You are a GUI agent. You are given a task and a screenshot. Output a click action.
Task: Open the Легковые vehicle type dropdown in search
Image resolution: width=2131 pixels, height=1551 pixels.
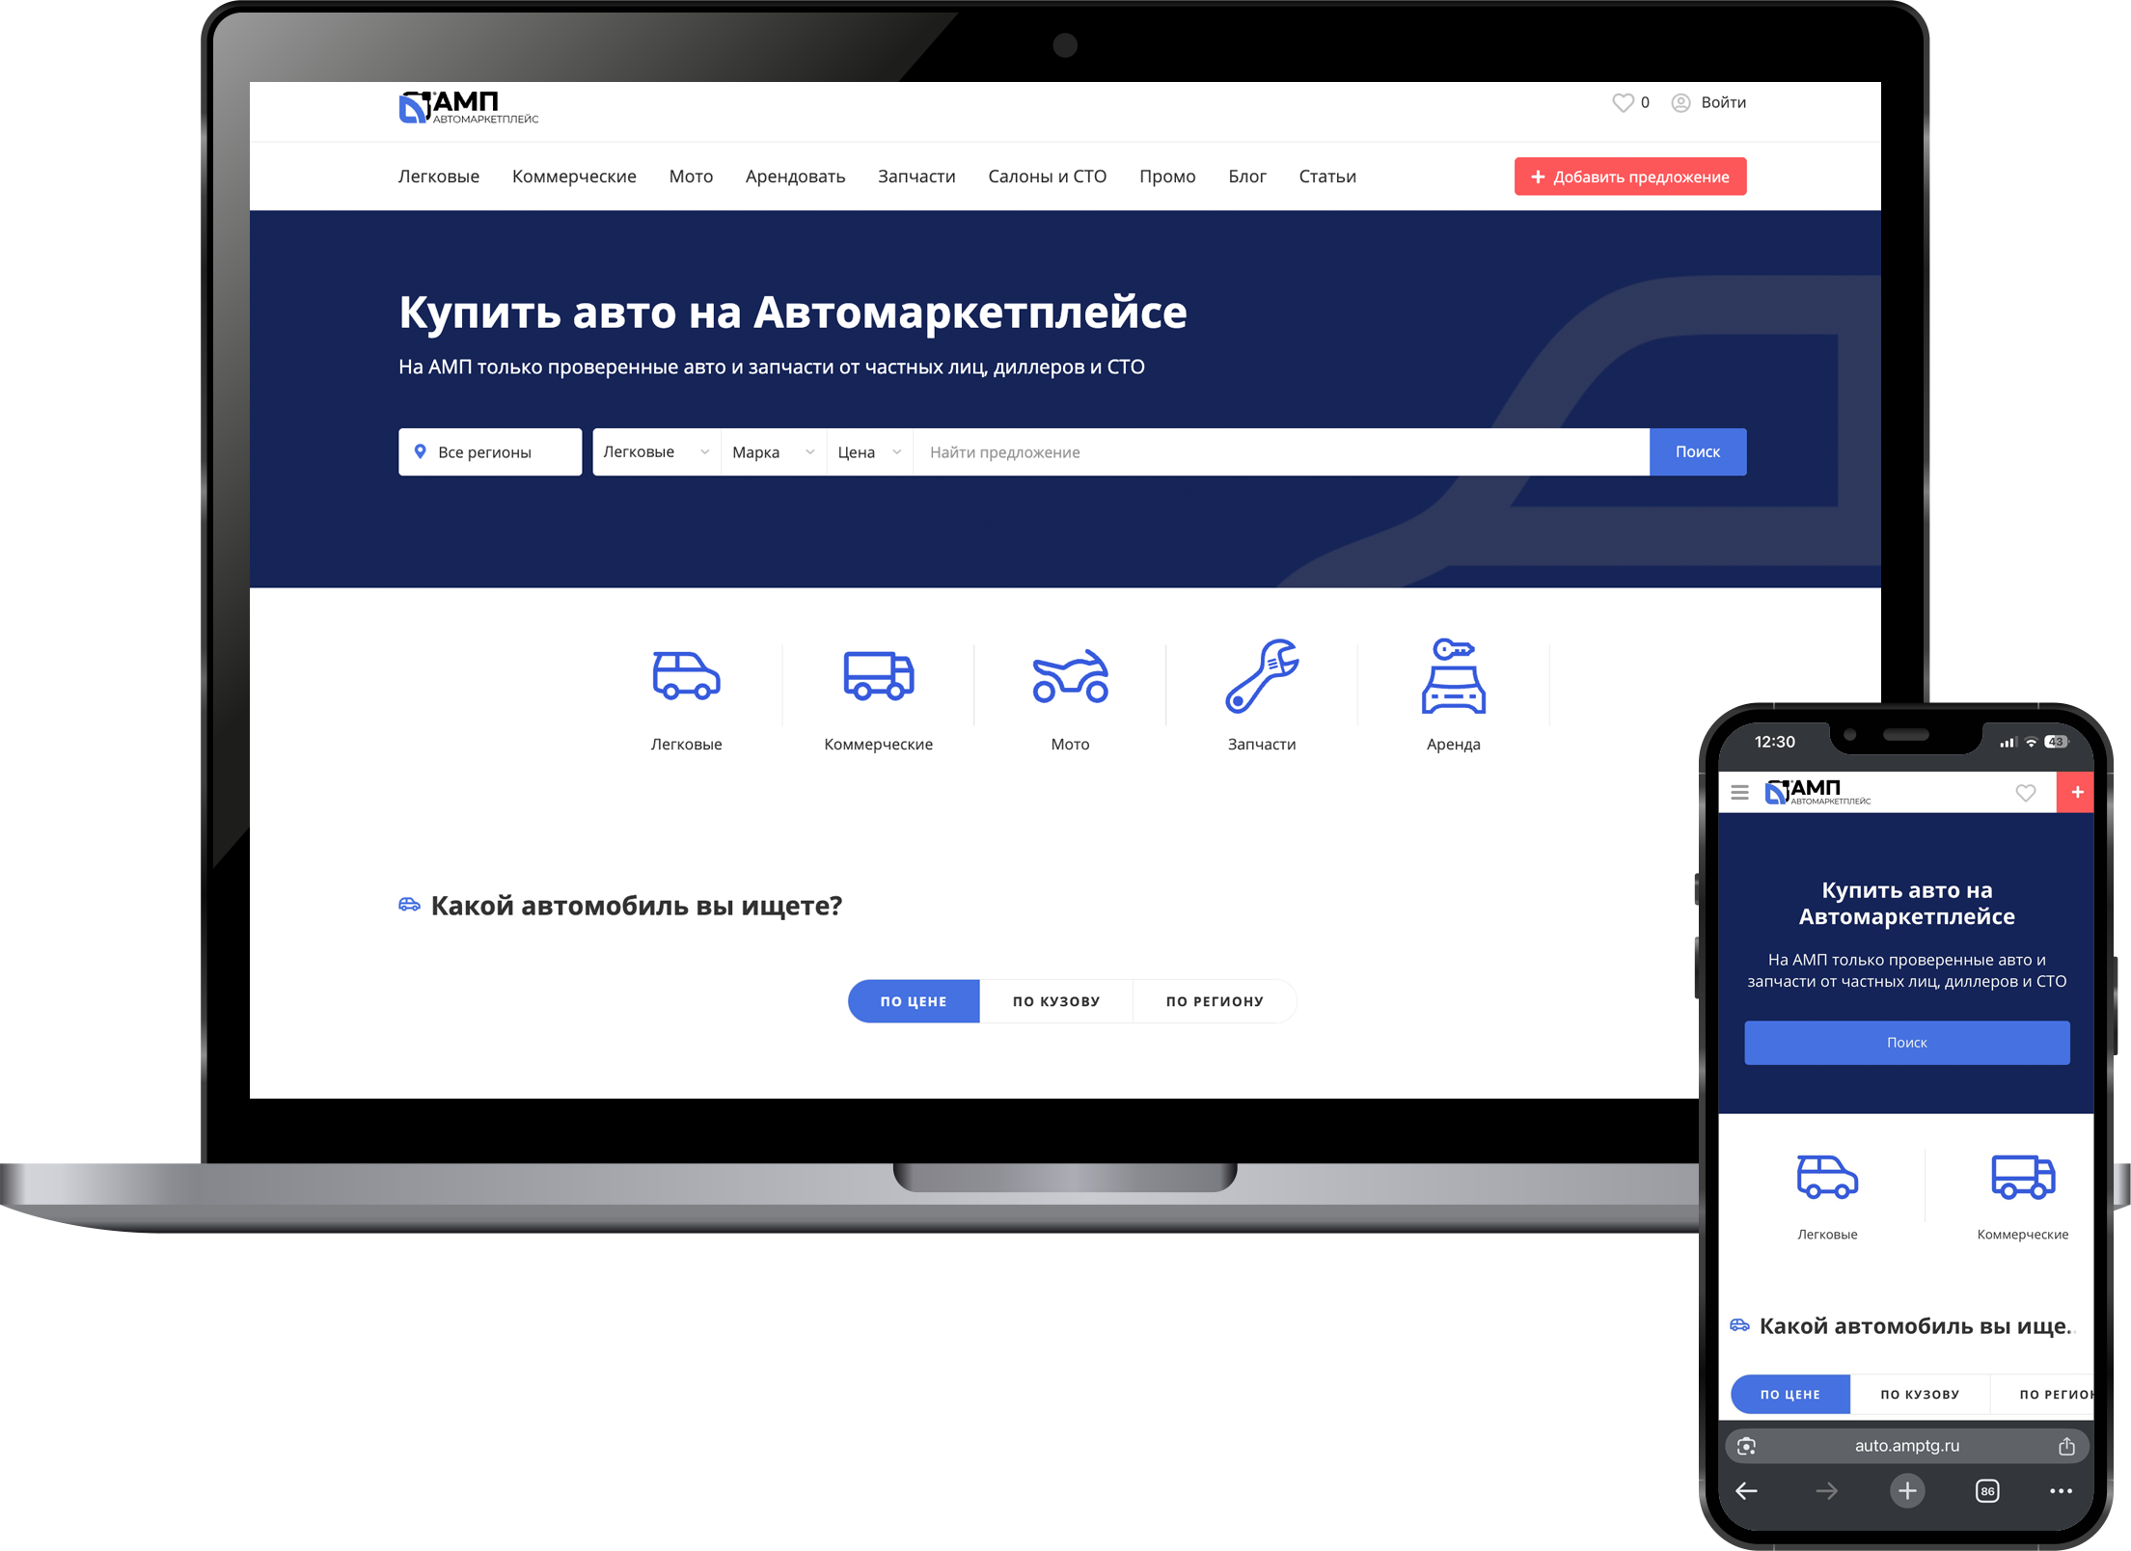[654, 451]
